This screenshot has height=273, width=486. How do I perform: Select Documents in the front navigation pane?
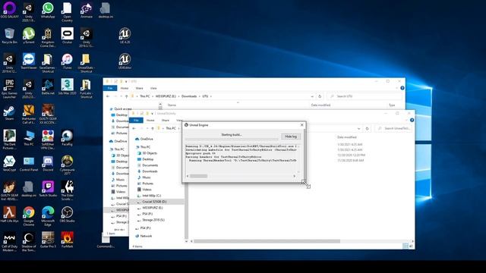pos(147,165)
